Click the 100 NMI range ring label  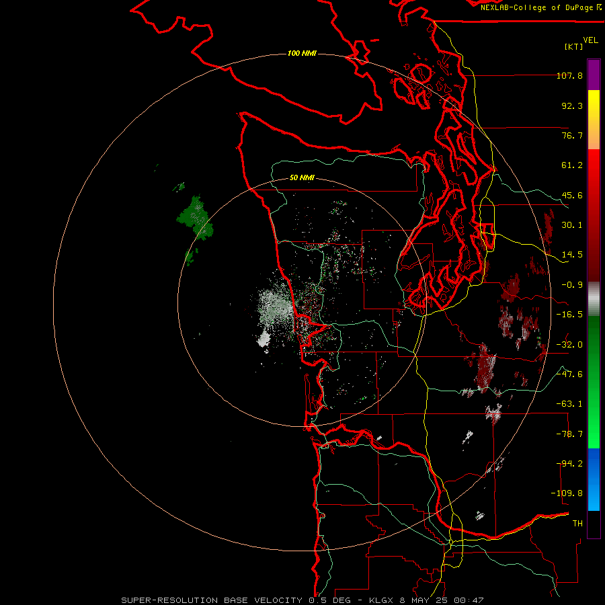point(302,53)
